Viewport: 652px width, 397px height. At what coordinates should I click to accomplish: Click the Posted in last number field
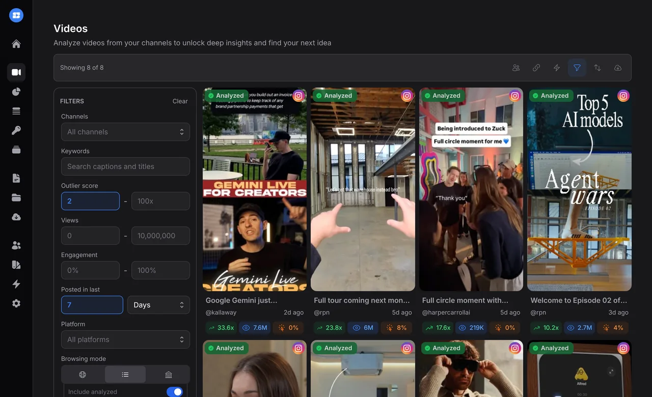tap(92, 305)
